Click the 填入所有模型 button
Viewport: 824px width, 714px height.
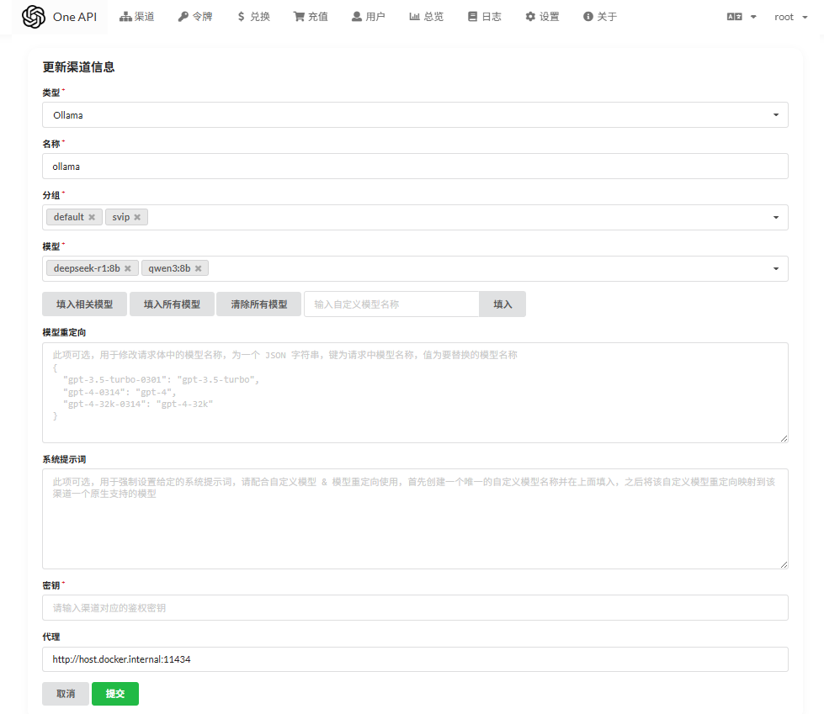(x=172, y=304)
